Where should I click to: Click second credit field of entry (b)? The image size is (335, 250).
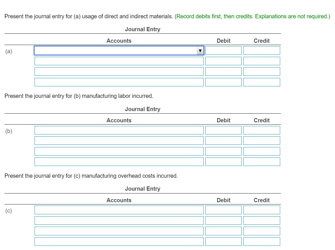[x=262, y=141]
